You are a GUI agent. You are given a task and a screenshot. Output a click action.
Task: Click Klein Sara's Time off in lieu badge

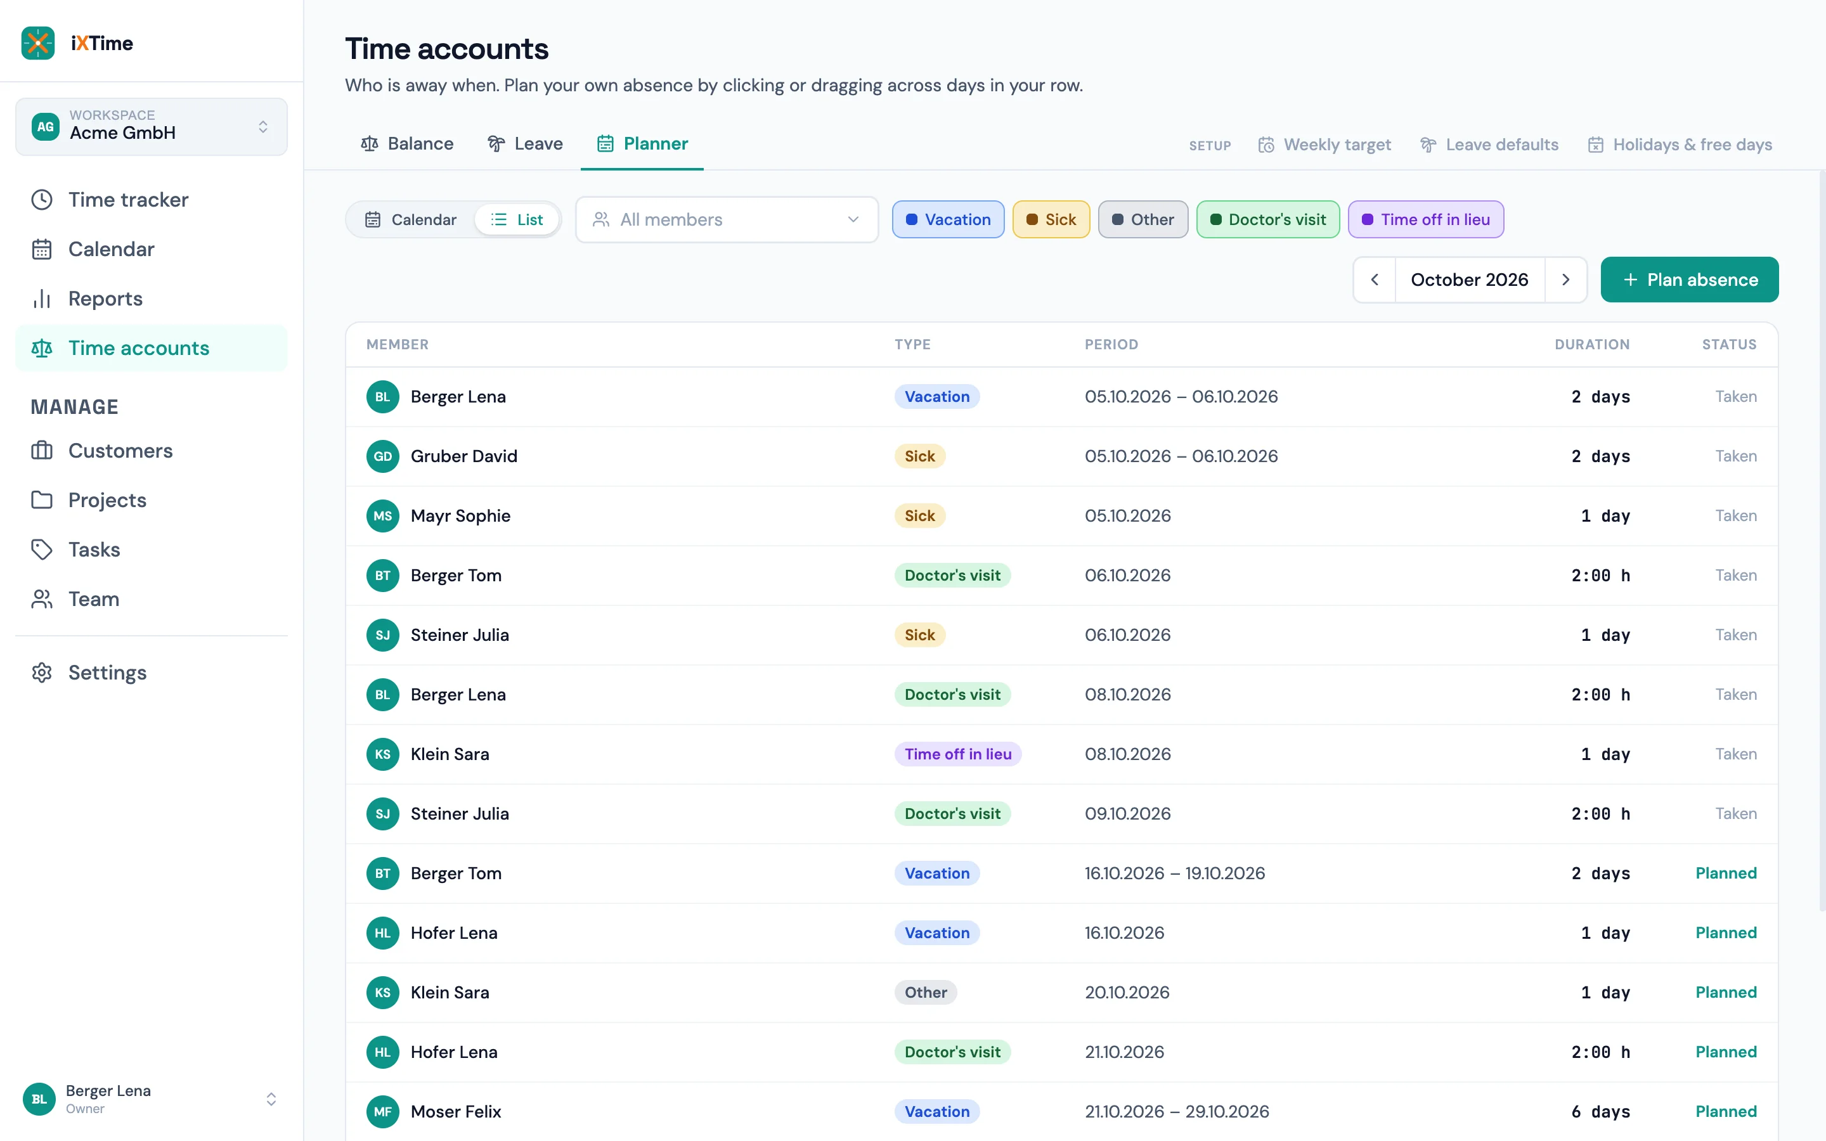click(957, 754)
